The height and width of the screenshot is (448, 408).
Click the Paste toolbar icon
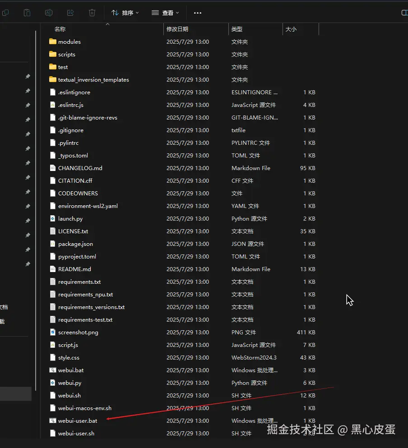pyautogui.click(x=27, y=13)
